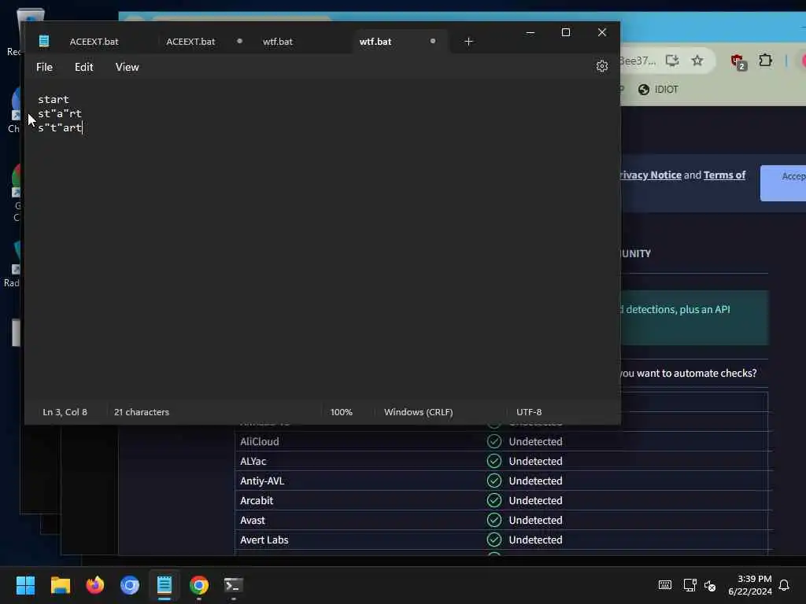Click the UTF-8 encoding indicator
Screen dimensions: 806x604
(529, 412)
